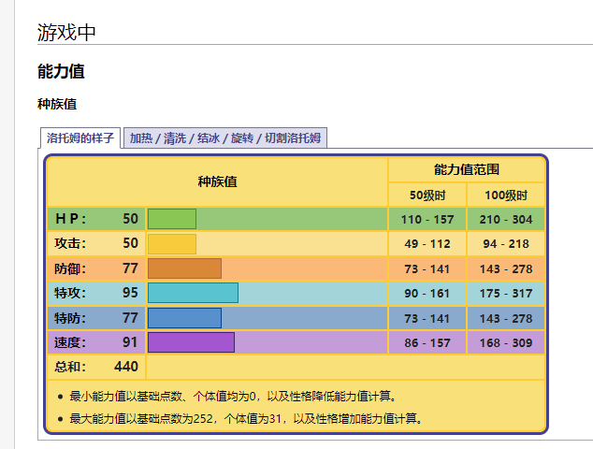Viewport: 593px width, 449px height.
Task: Click the 速度 stat label
Action: [70, 342]
